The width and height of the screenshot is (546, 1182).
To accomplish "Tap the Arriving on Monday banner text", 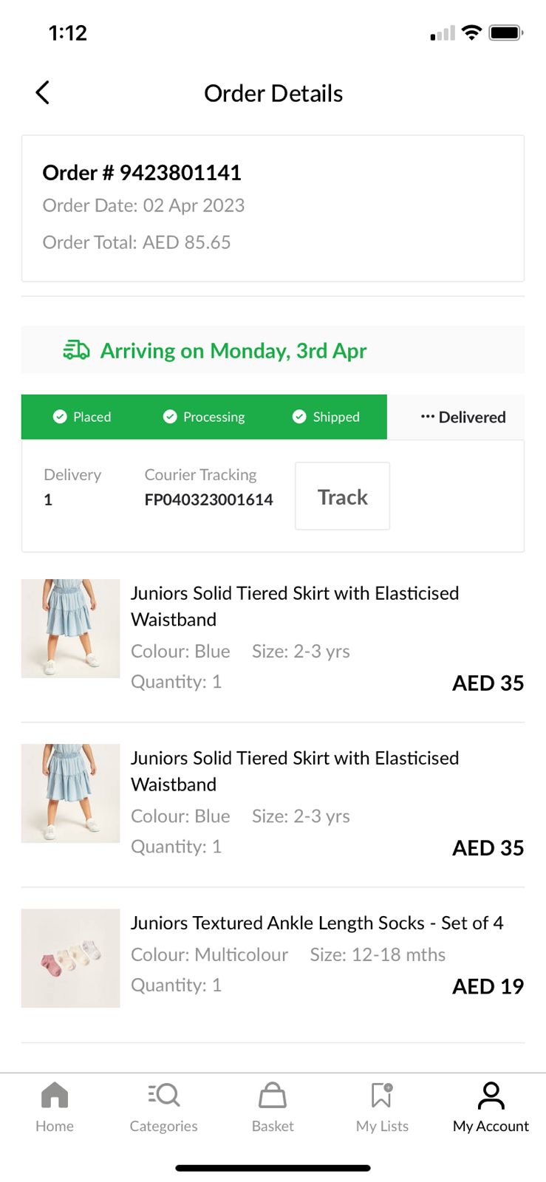I will click(233, 351).
